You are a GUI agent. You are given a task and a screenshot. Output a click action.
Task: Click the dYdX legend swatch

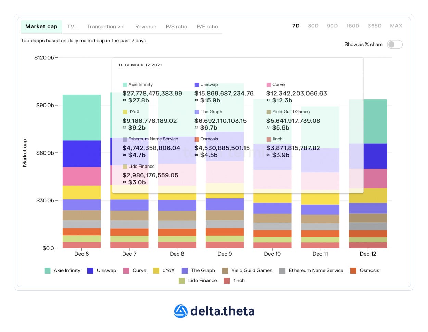pos(156,271)
